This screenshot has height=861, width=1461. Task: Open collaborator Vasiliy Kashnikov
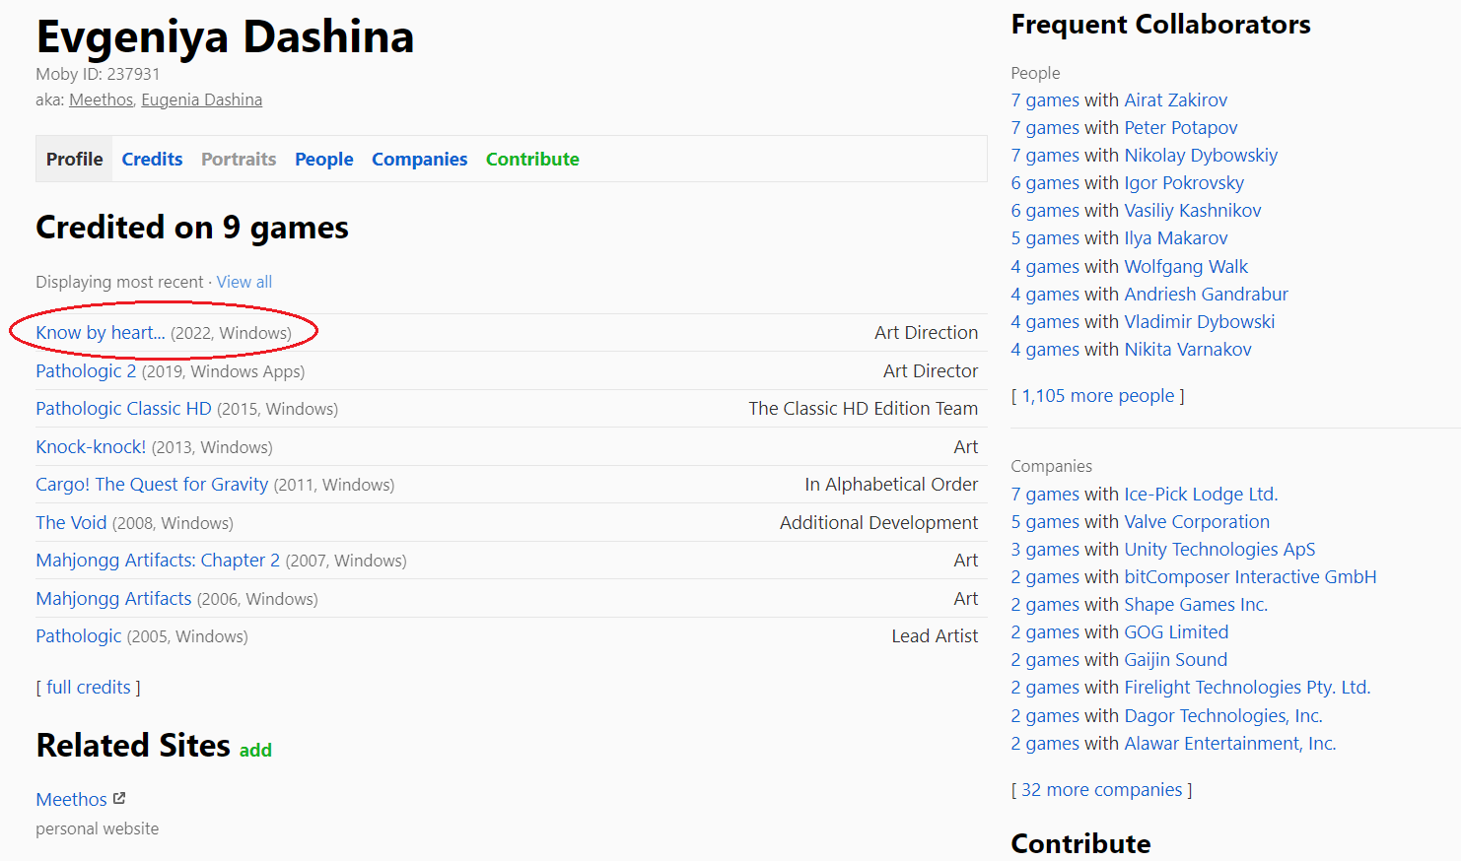1193,211
